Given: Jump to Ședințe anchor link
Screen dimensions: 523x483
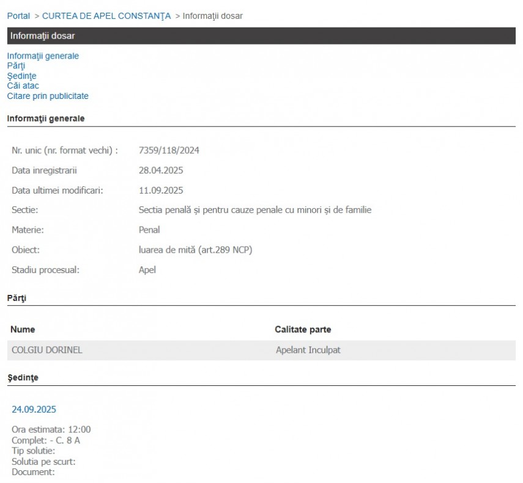Looking at the screenshot, I should (21, 76).
